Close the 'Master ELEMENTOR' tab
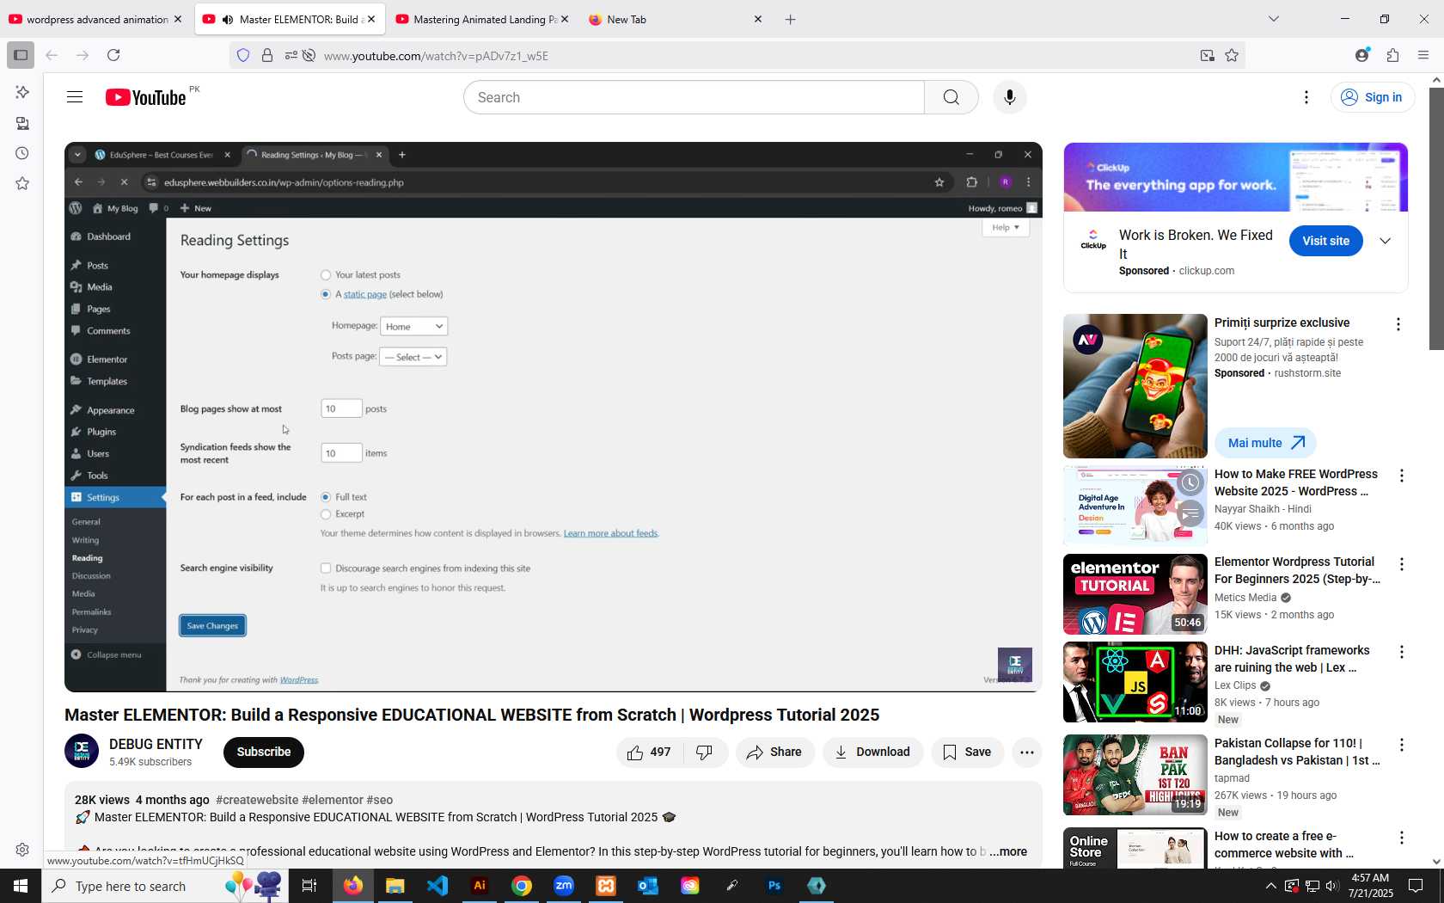 (371, 19)
